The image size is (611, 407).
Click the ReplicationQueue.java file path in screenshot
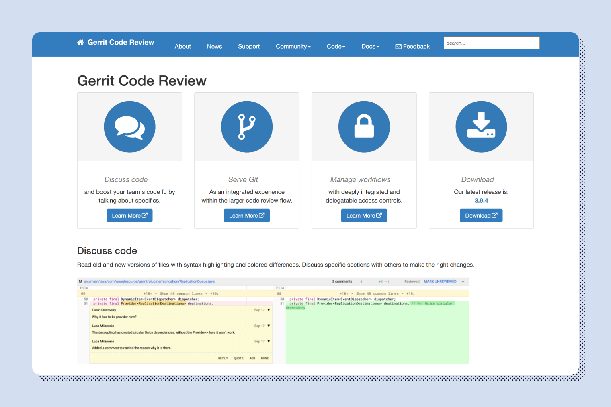point(149,281)
